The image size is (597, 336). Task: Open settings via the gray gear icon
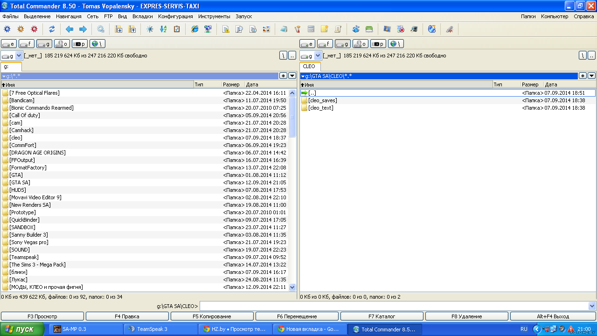click(101, 29)
